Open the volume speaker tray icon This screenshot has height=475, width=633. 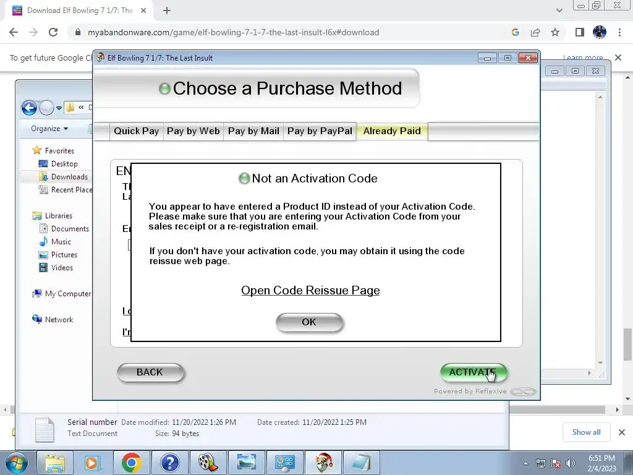coord(571,463)
